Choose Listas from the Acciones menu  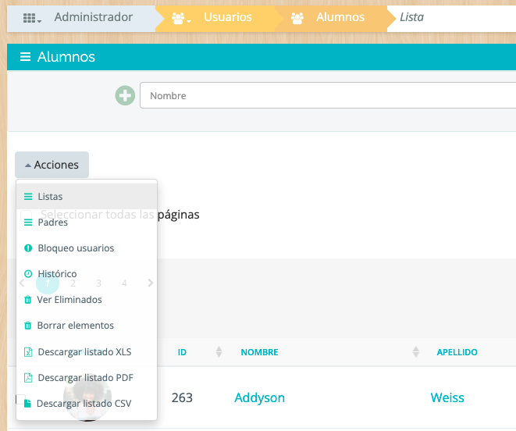pos(87,196)
